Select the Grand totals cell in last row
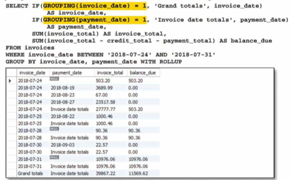The width and height of the screenshot is (290, 180). [30, 173]
